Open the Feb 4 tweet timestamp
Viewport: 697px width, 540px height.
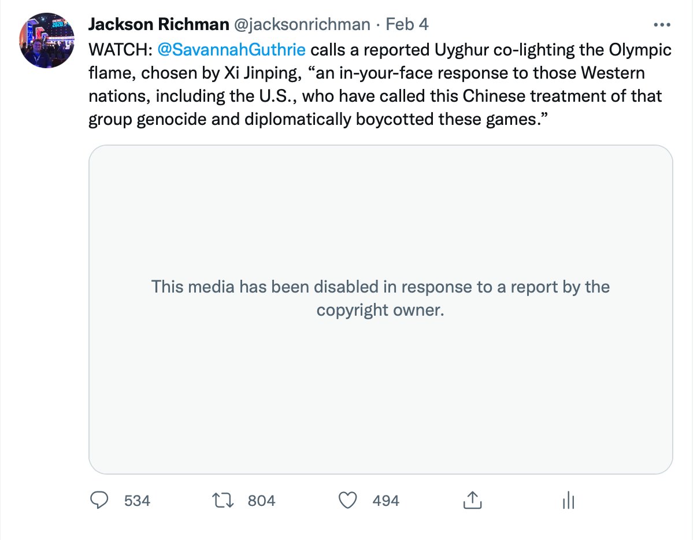pyautogui.click(x=406, y=24)
